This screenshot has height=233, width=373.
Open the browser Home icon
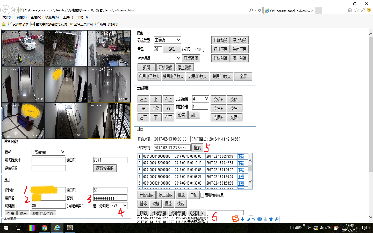click(x=350, y=10)
